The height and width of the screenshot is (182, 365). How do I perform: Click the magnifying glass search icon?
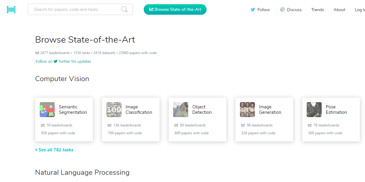point(124,10)
